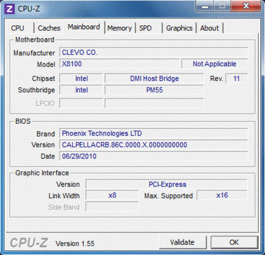Click the Version 1.55 text

(x=75, y=244)
